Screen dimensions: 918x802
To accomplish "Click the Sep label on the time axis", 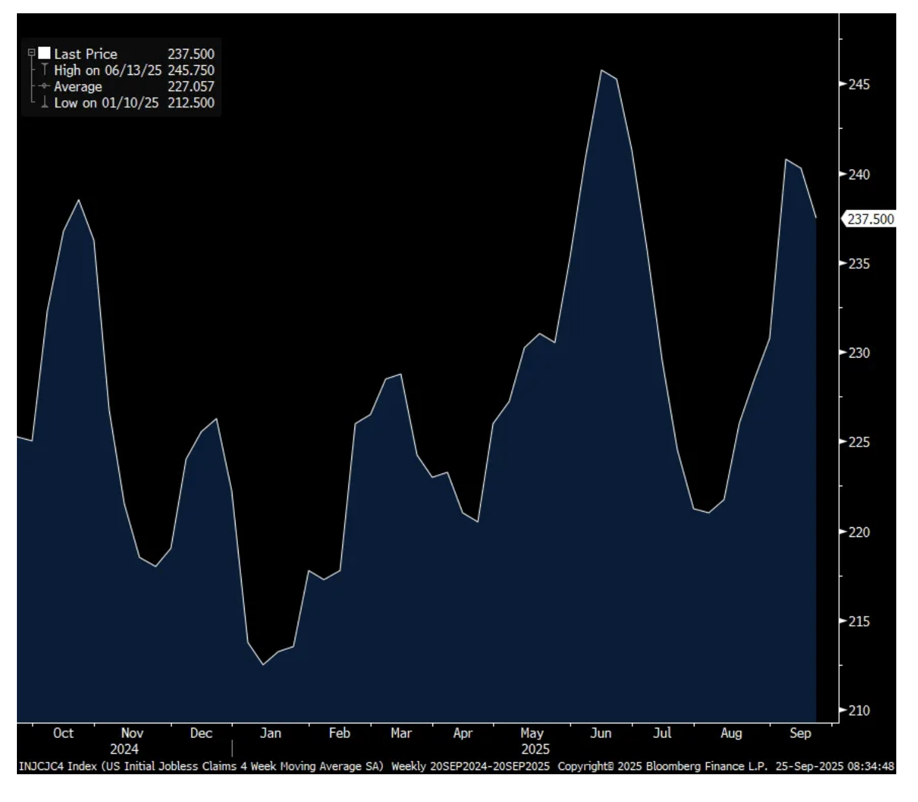I will tap(800, 733).
